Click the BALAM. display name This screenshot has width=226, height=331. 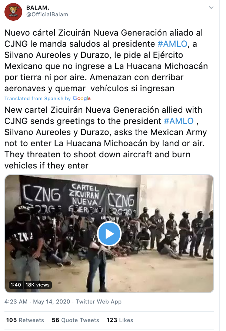click(38, 7)
